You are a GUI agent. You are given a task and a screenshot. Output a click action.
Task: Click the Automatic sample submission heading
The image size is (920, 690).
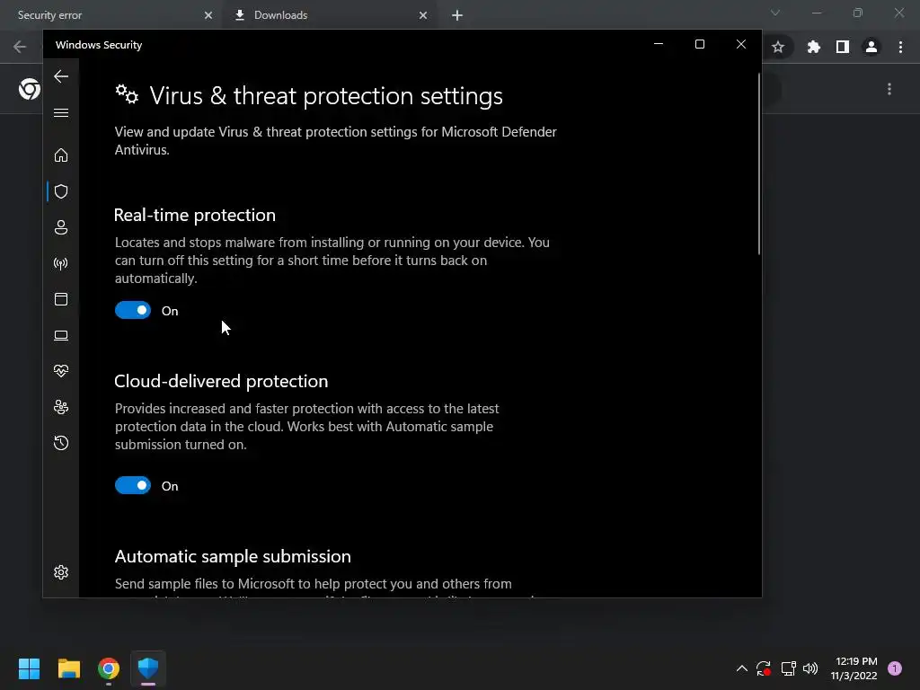[x=233, y=556]
